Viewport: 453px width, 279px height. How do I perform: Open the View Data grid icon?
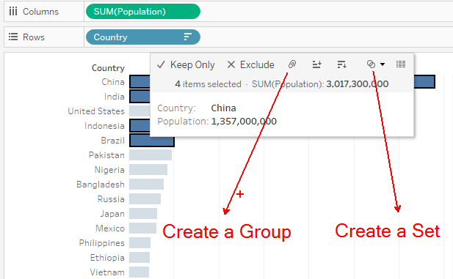tap(401, 64)
